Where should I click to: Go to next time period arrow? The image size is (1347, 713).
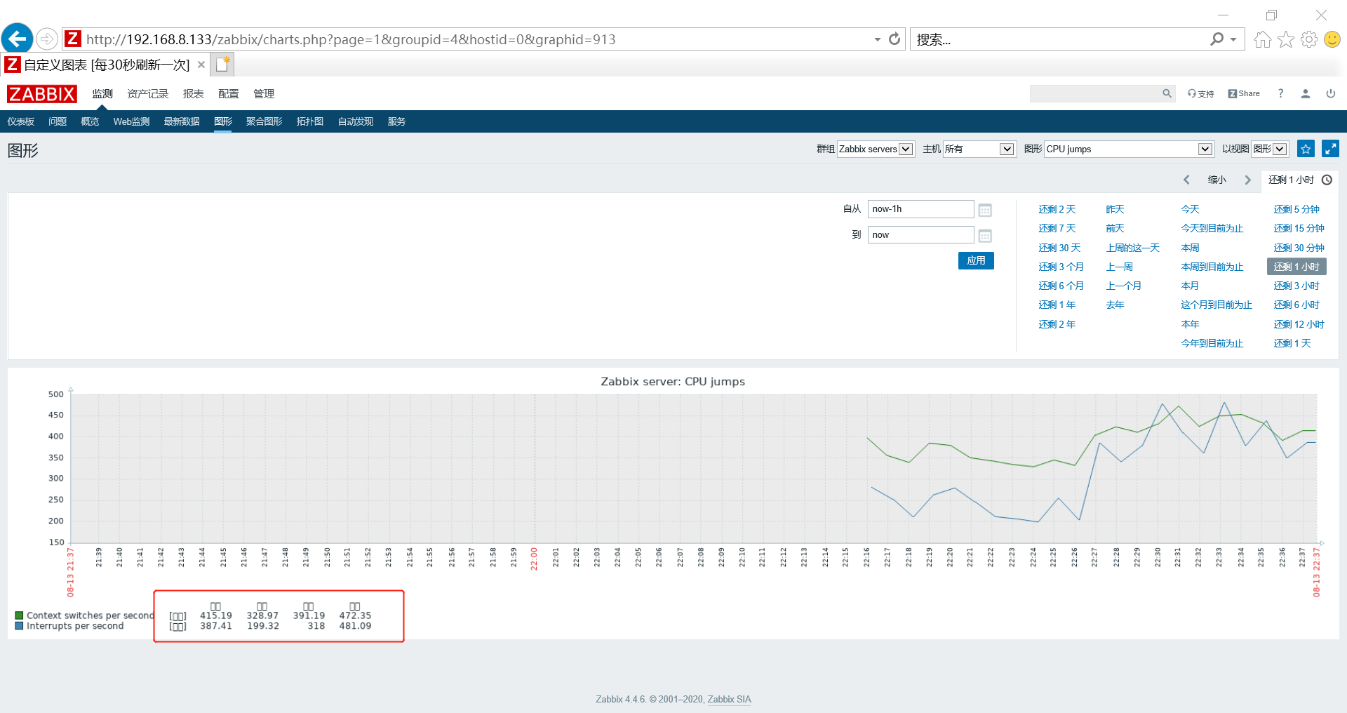1247,180
